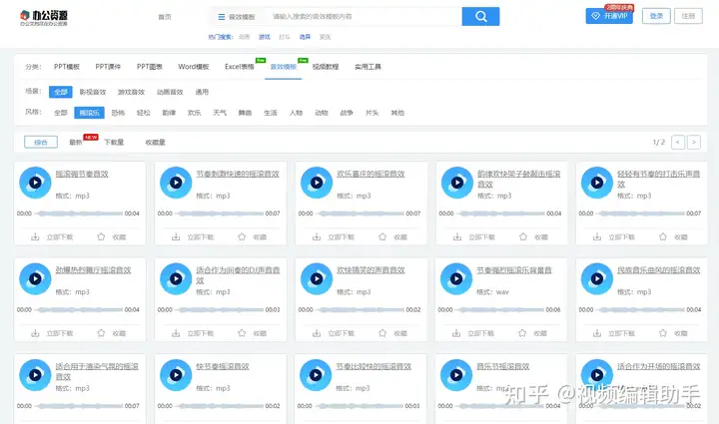Viewport: 719px width, 424px height.
Task: Switch to Excel表格 category tab
Action: (x=240, y=67)
